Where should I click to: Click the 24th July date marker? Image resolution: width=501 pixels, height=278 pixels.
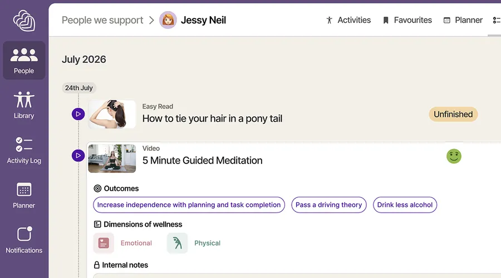(x=79, y=88)
